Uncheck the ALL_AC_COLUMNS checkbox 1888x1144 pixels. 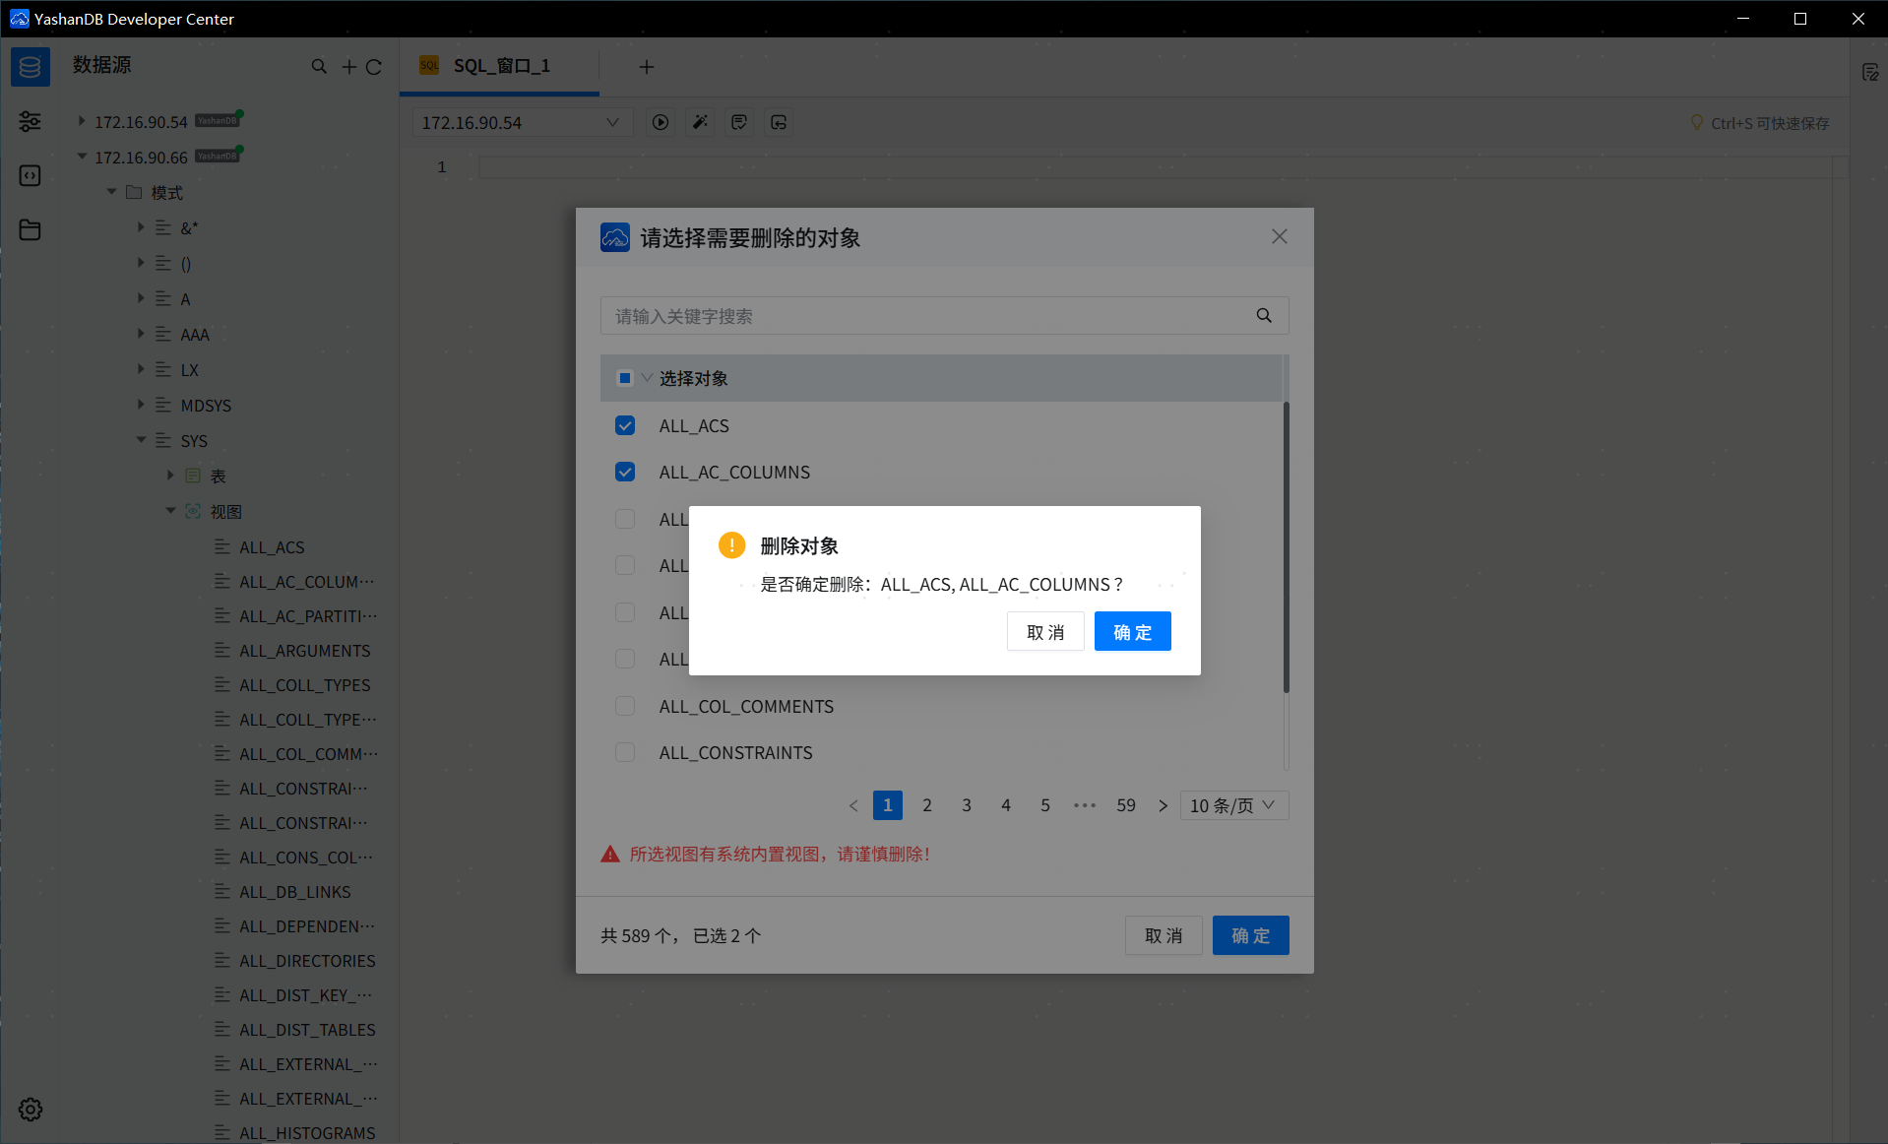click(x=625, y=472)
